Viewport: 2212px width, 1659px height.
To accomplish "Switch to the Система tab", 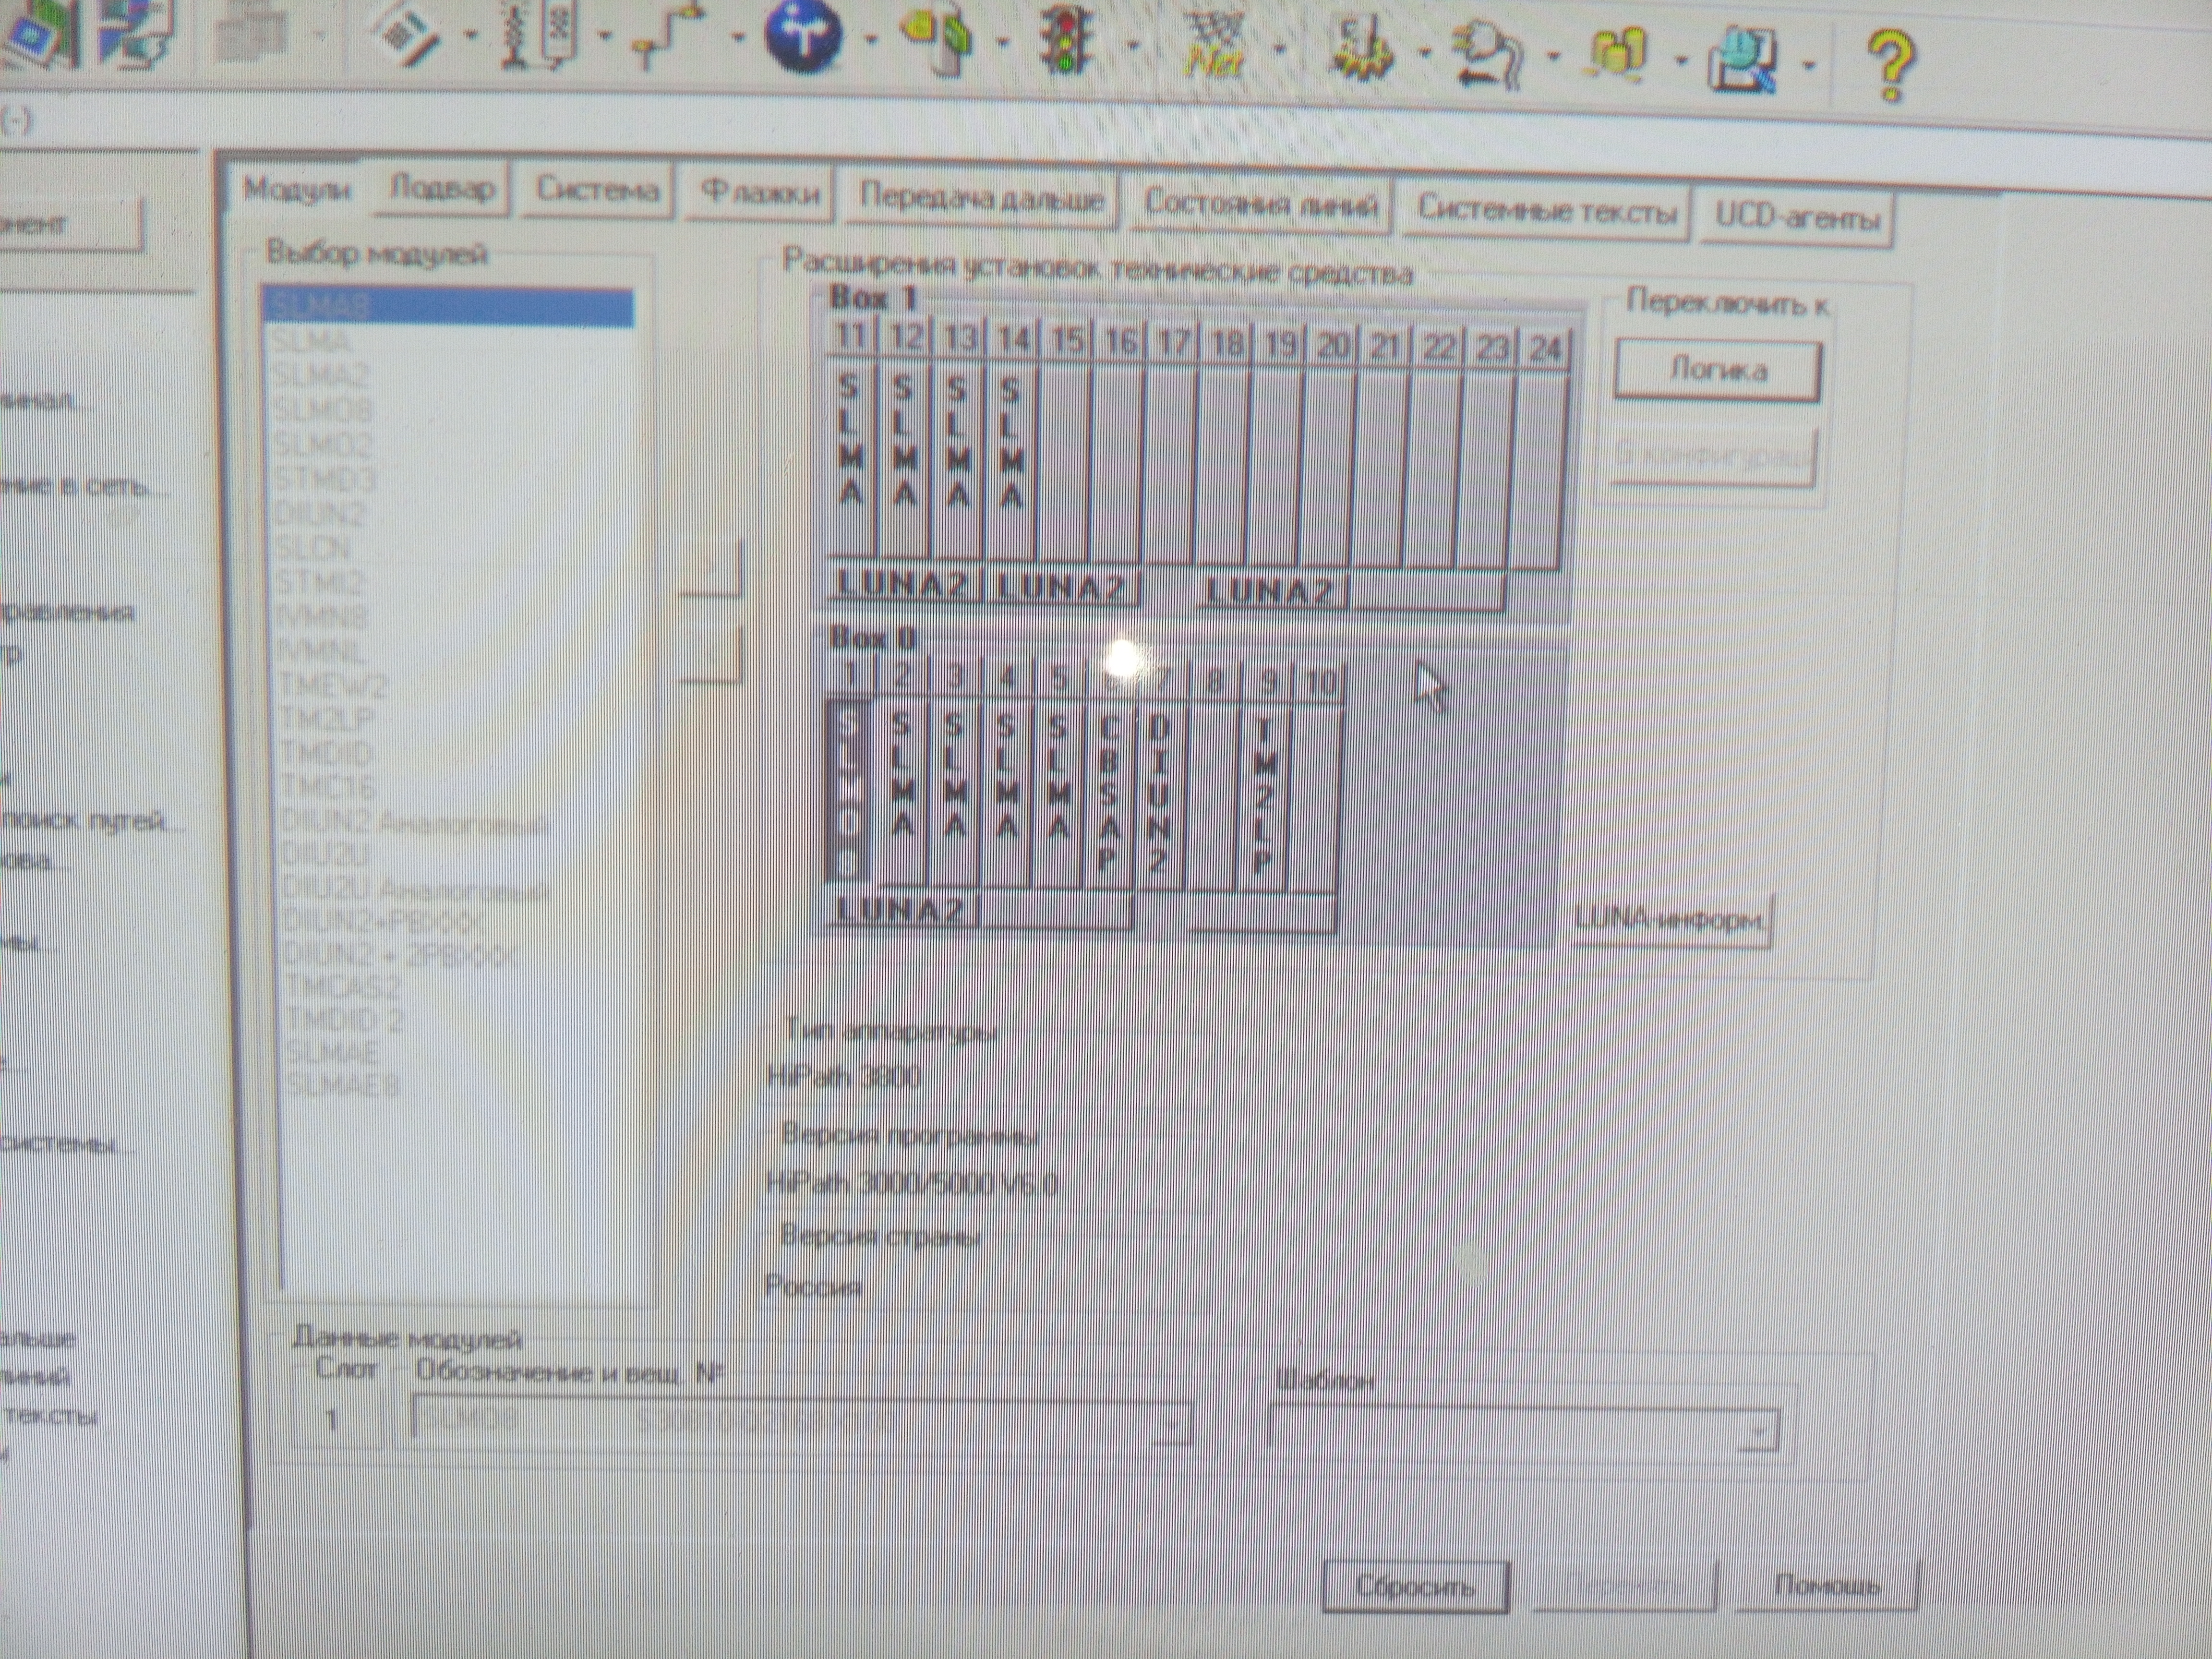I will coord(597,190).
